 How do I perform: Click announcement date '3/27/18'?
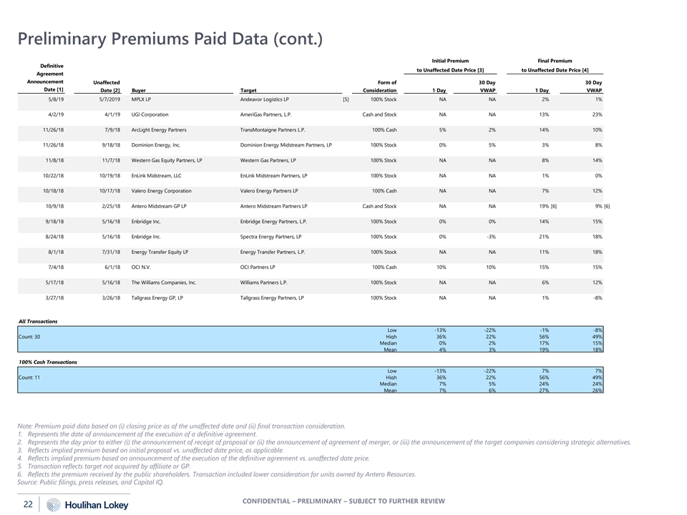55,298
